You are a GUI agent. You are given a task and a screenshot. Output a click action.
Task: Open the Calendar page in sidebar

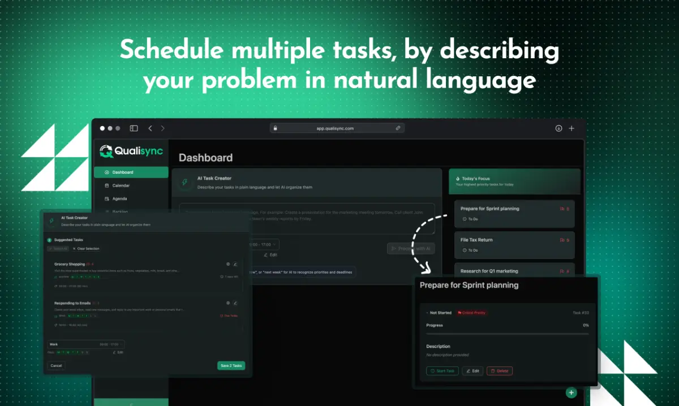[x=121, y=185]
